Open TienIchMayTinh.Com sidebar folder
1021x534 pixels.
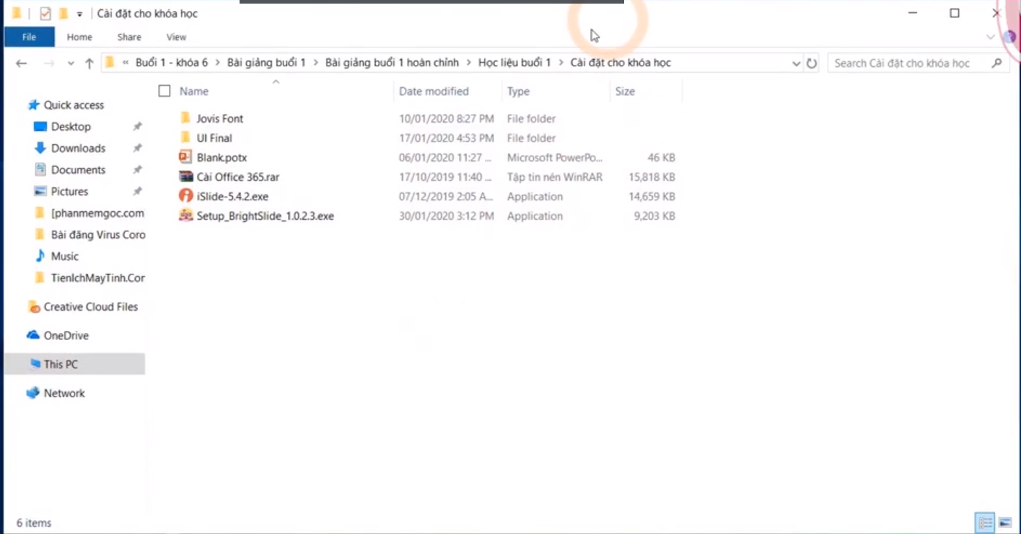pyautogui.click(x=89, y=277)
